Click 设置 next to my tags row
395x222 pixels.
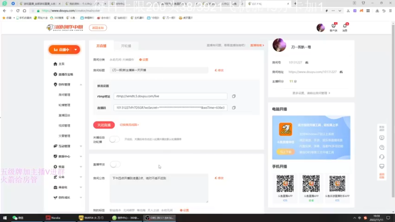point(184,210)
